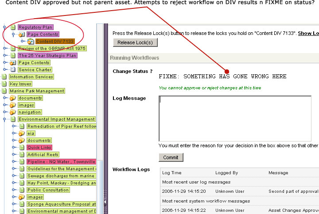
Task: Click the first Page Contents asset icon
Action: pyautogui.click(x=22, y=34)
